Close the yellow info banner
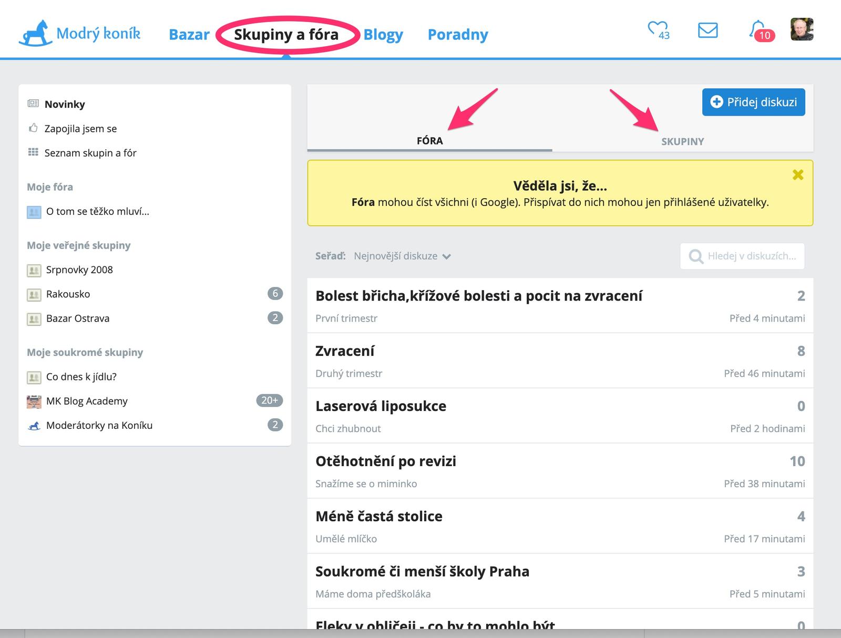Image resolution: width=841 pixels, height=638 pixels. 797,175
